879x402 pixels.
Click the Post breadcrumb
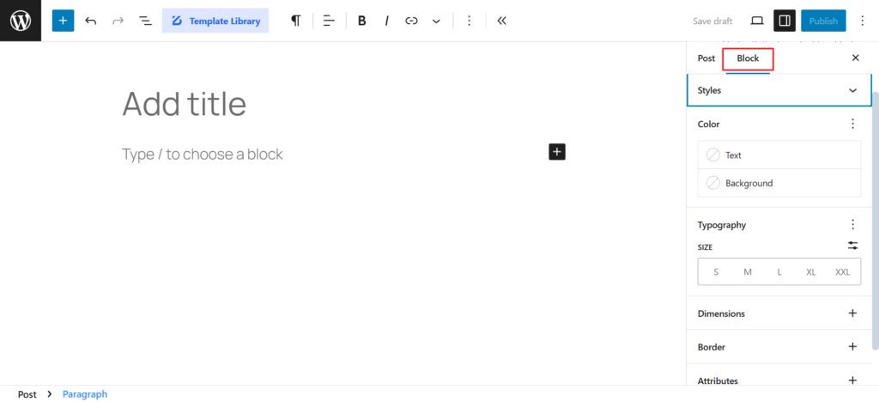pyautogui.click(x=27, y=394)
